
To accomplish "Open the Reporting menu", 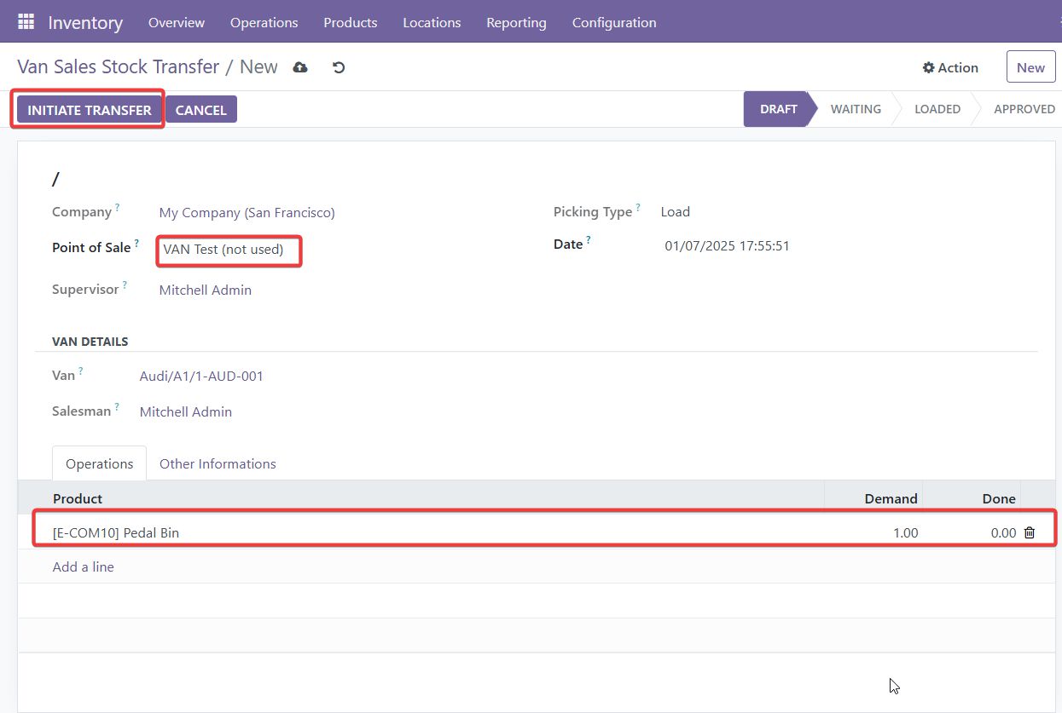I will coord(516,22).
